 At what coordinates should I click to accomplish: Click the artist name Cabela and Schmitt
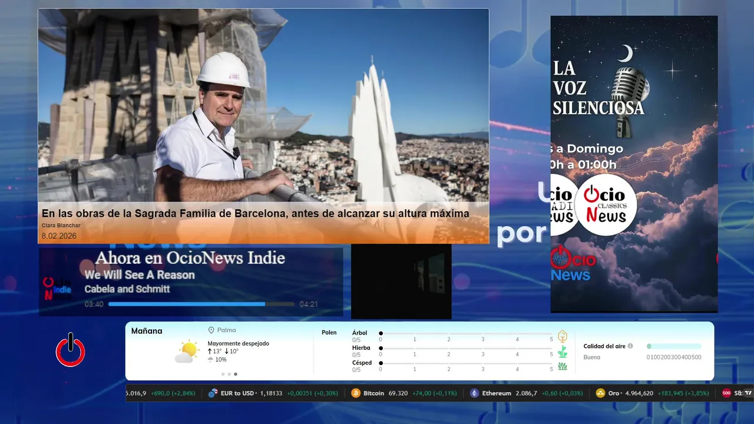(x=127, y=289)
